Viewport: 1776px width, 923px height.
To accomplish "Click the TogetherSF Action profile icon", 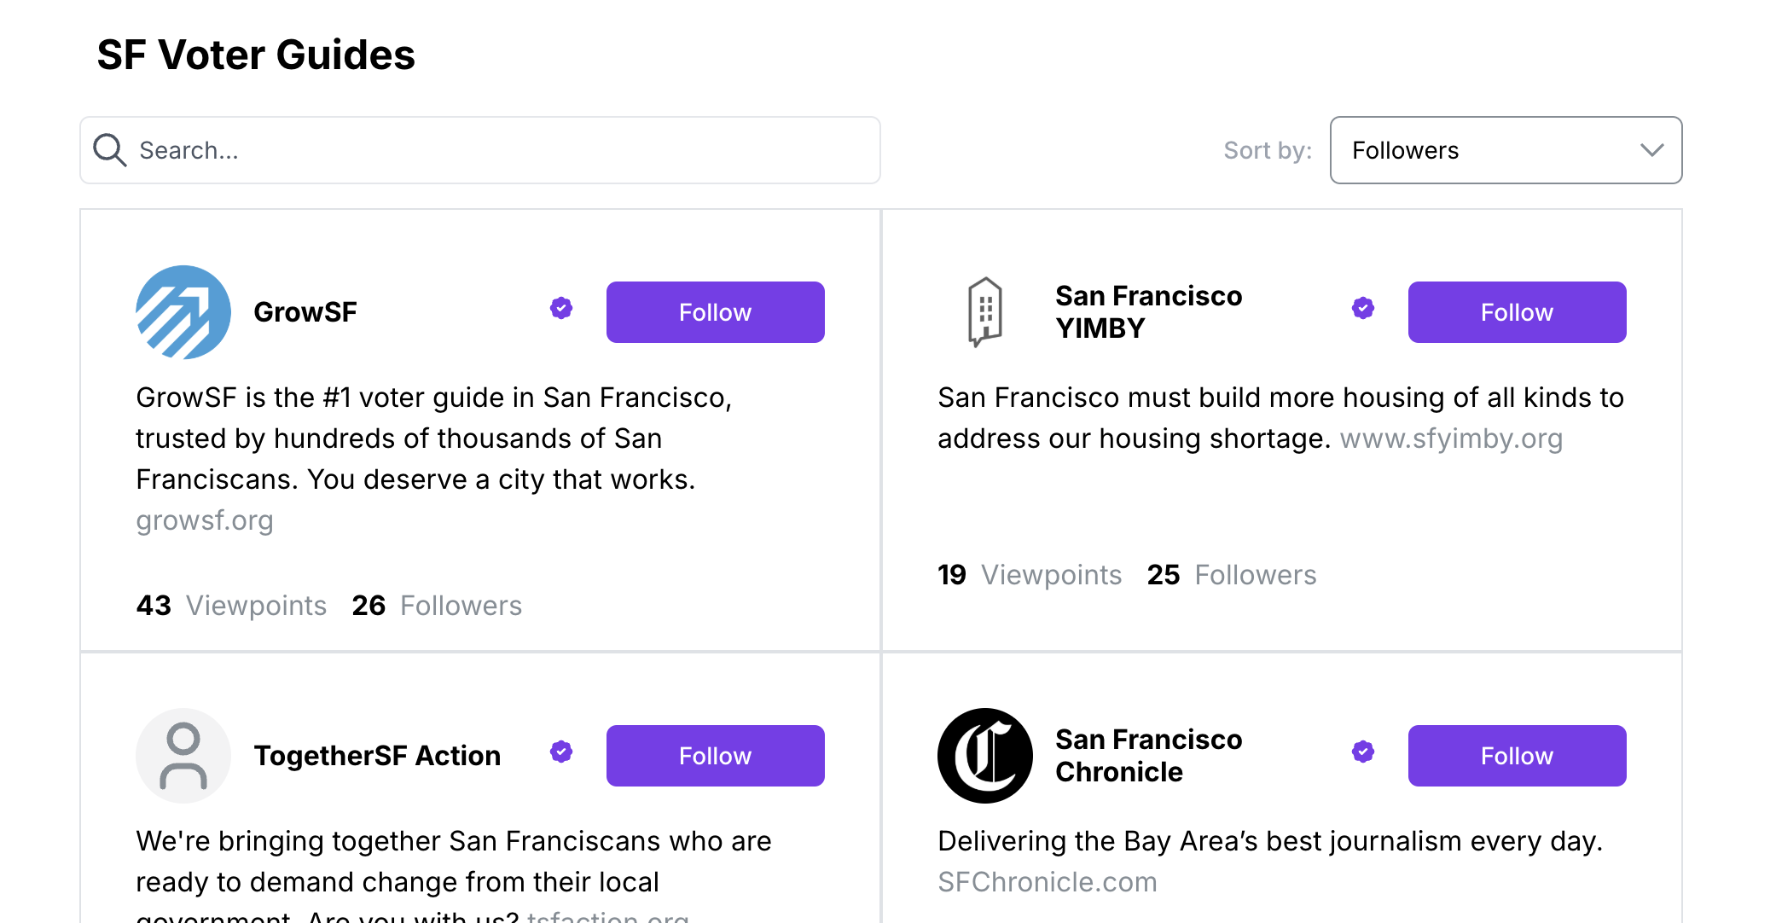I will (180, 755).
